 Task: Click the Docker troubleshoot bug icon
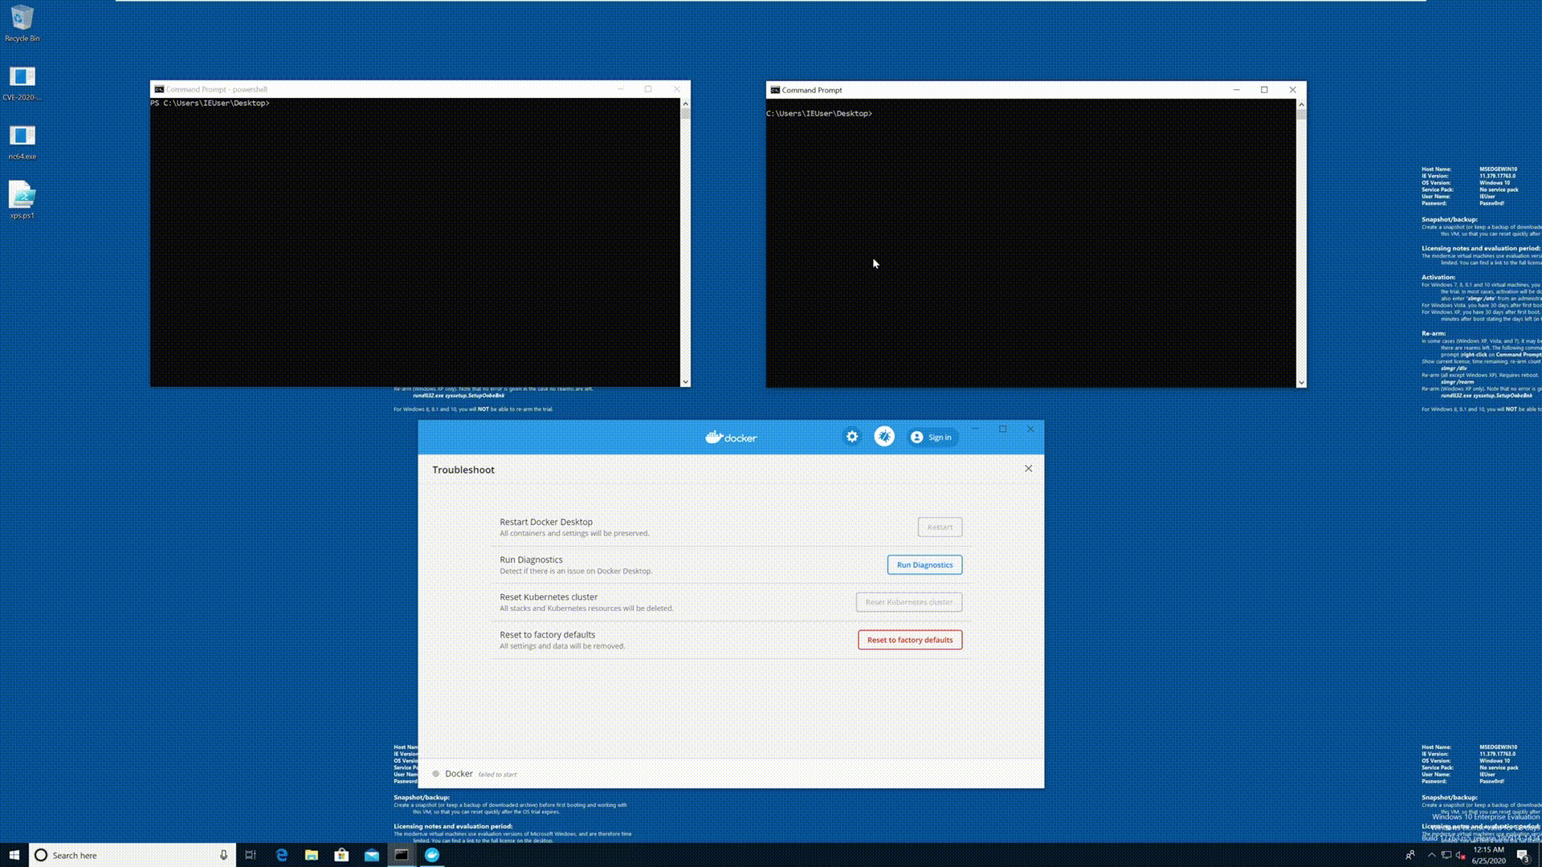coord(884,437)
